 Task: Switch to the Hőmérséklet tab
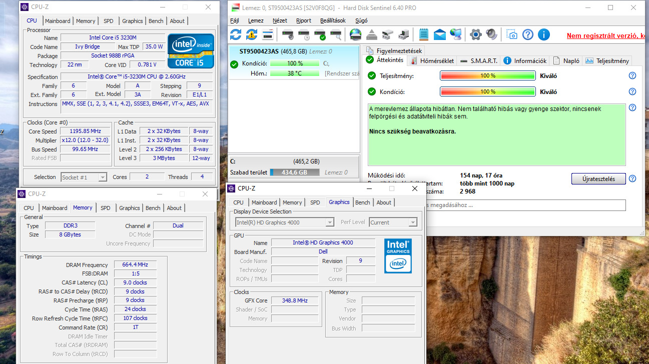(433, 60)
